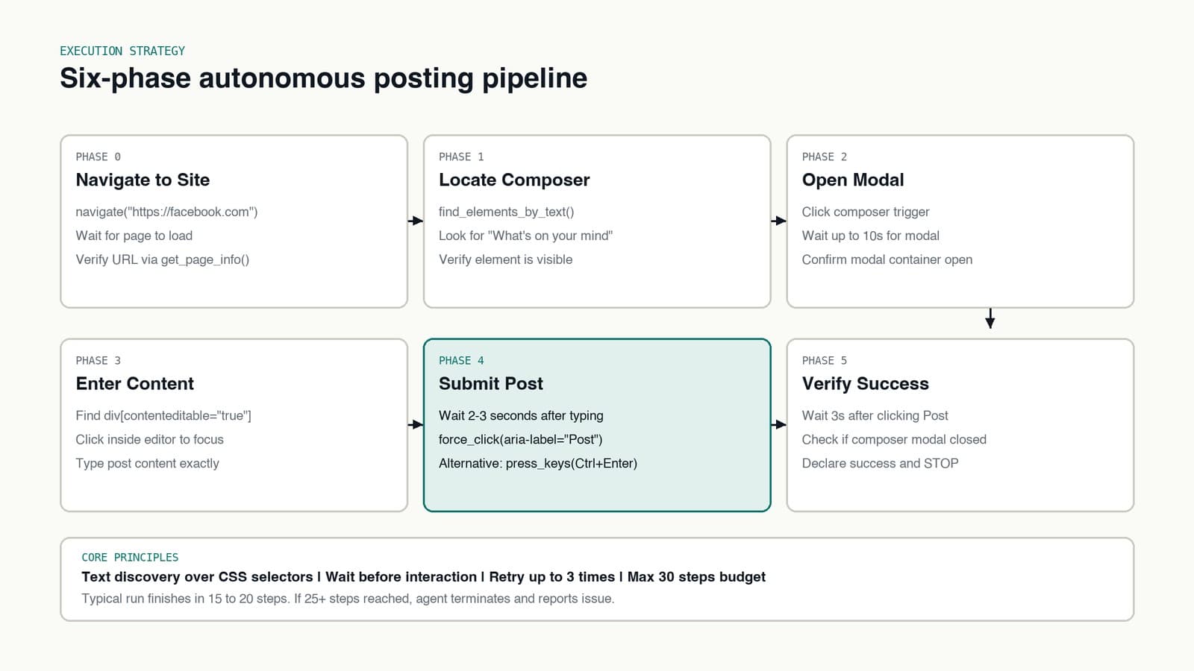1194x671 pixels.
Task: Click the title "Six-phase autonomous posting pipeline"
Action: (x=323, y=78)
